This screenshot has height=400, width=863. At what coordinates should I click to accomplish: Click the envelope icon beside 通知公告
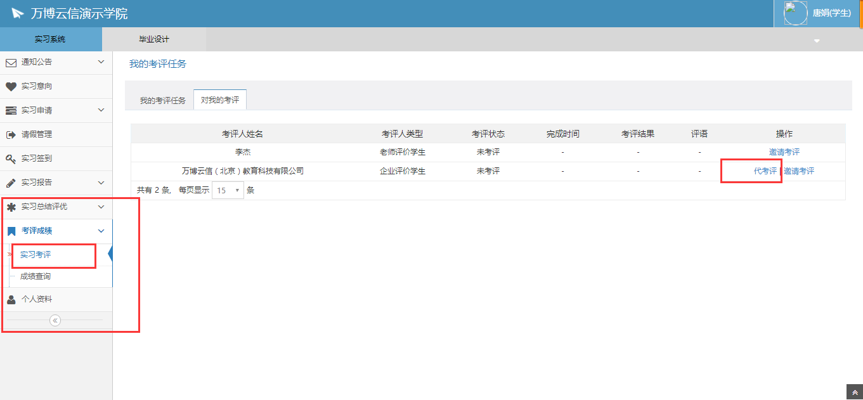[11, 62]
